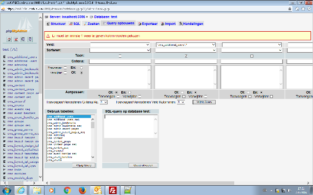Image resolution: width=313 pixels, height=195 pixels.
Task: Open the first Sorteren dropdown
Action: point(119,50)
